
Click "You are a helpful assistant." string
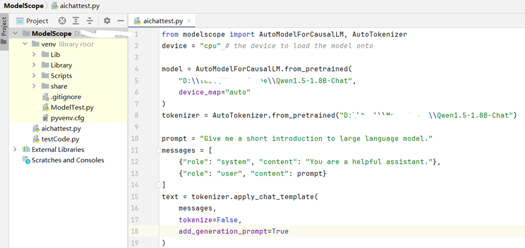[x=369, y=162]
